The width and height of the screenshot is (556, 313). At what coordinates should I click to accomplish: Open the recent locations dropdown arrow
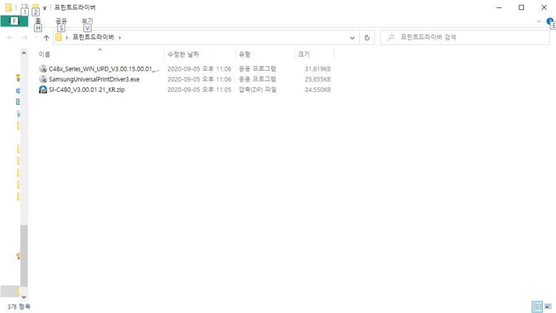tap(36, 37)
